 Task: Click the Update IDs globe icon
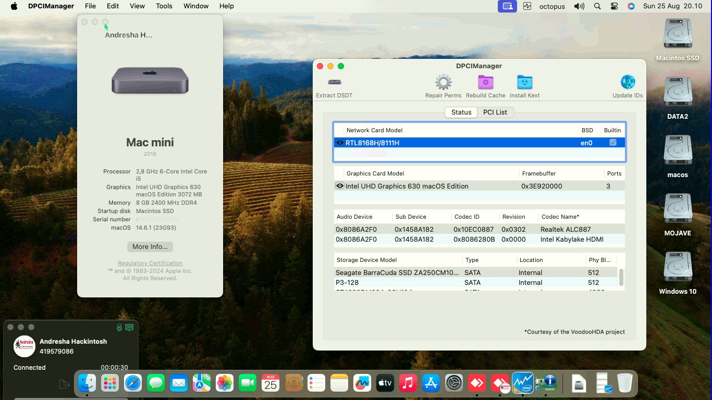(x=628, y=82)
